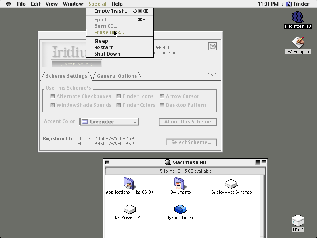Image resolution: width=317 pixels, height=238 pixels.
Task: Switch to the General Options tab
Action: click(x=117, y=76)
